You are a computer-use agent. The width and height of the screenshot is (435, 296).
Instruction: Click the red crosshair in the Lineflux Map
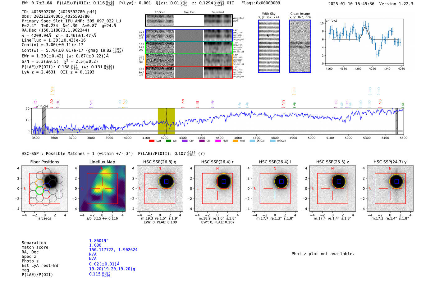pyautogui.click(x=102, y=189)
